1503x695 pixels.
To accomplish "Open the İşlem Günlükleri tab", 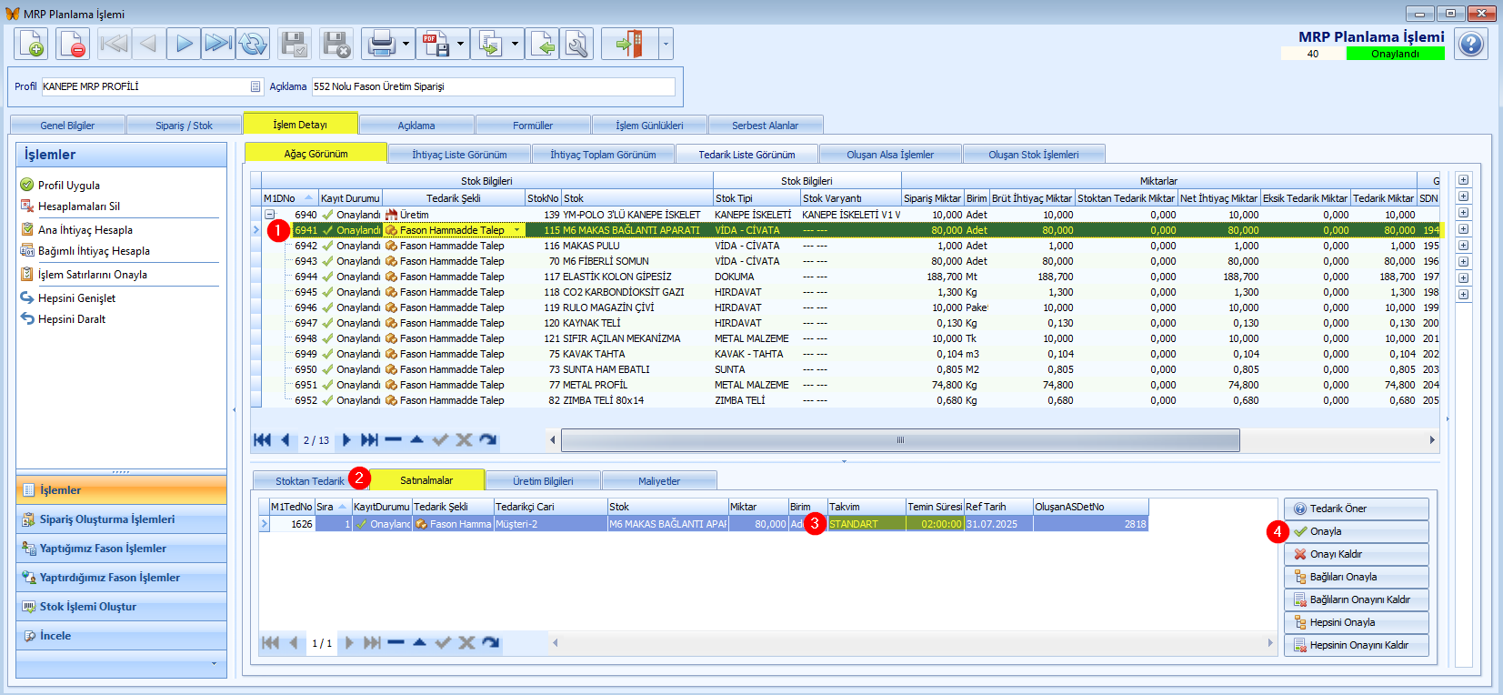I will pyautogui.click(x=649, y=126).
